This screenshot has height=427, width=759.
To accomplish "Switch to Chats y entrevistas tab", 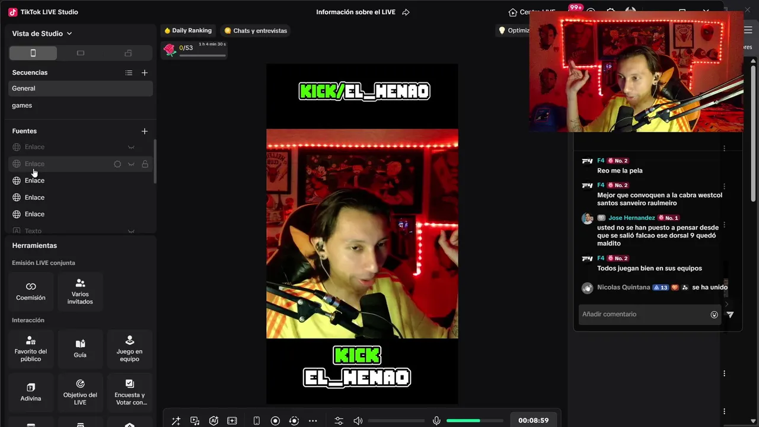I will tap(256, 31).
